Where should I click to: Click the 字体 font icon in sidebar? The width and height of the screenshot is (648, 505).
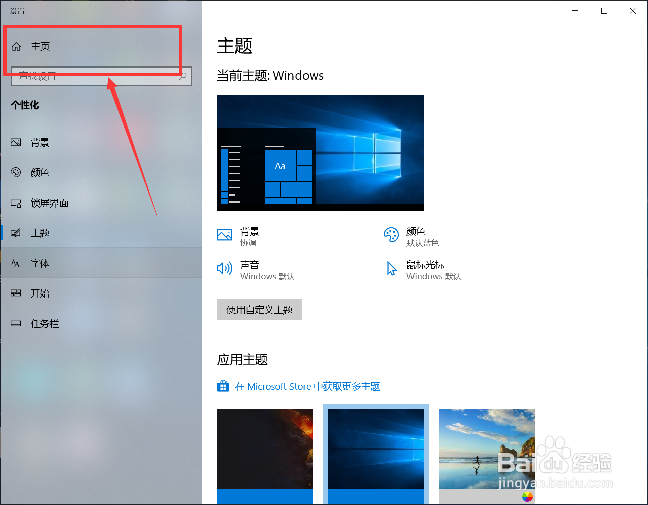(x=16, y=263)
